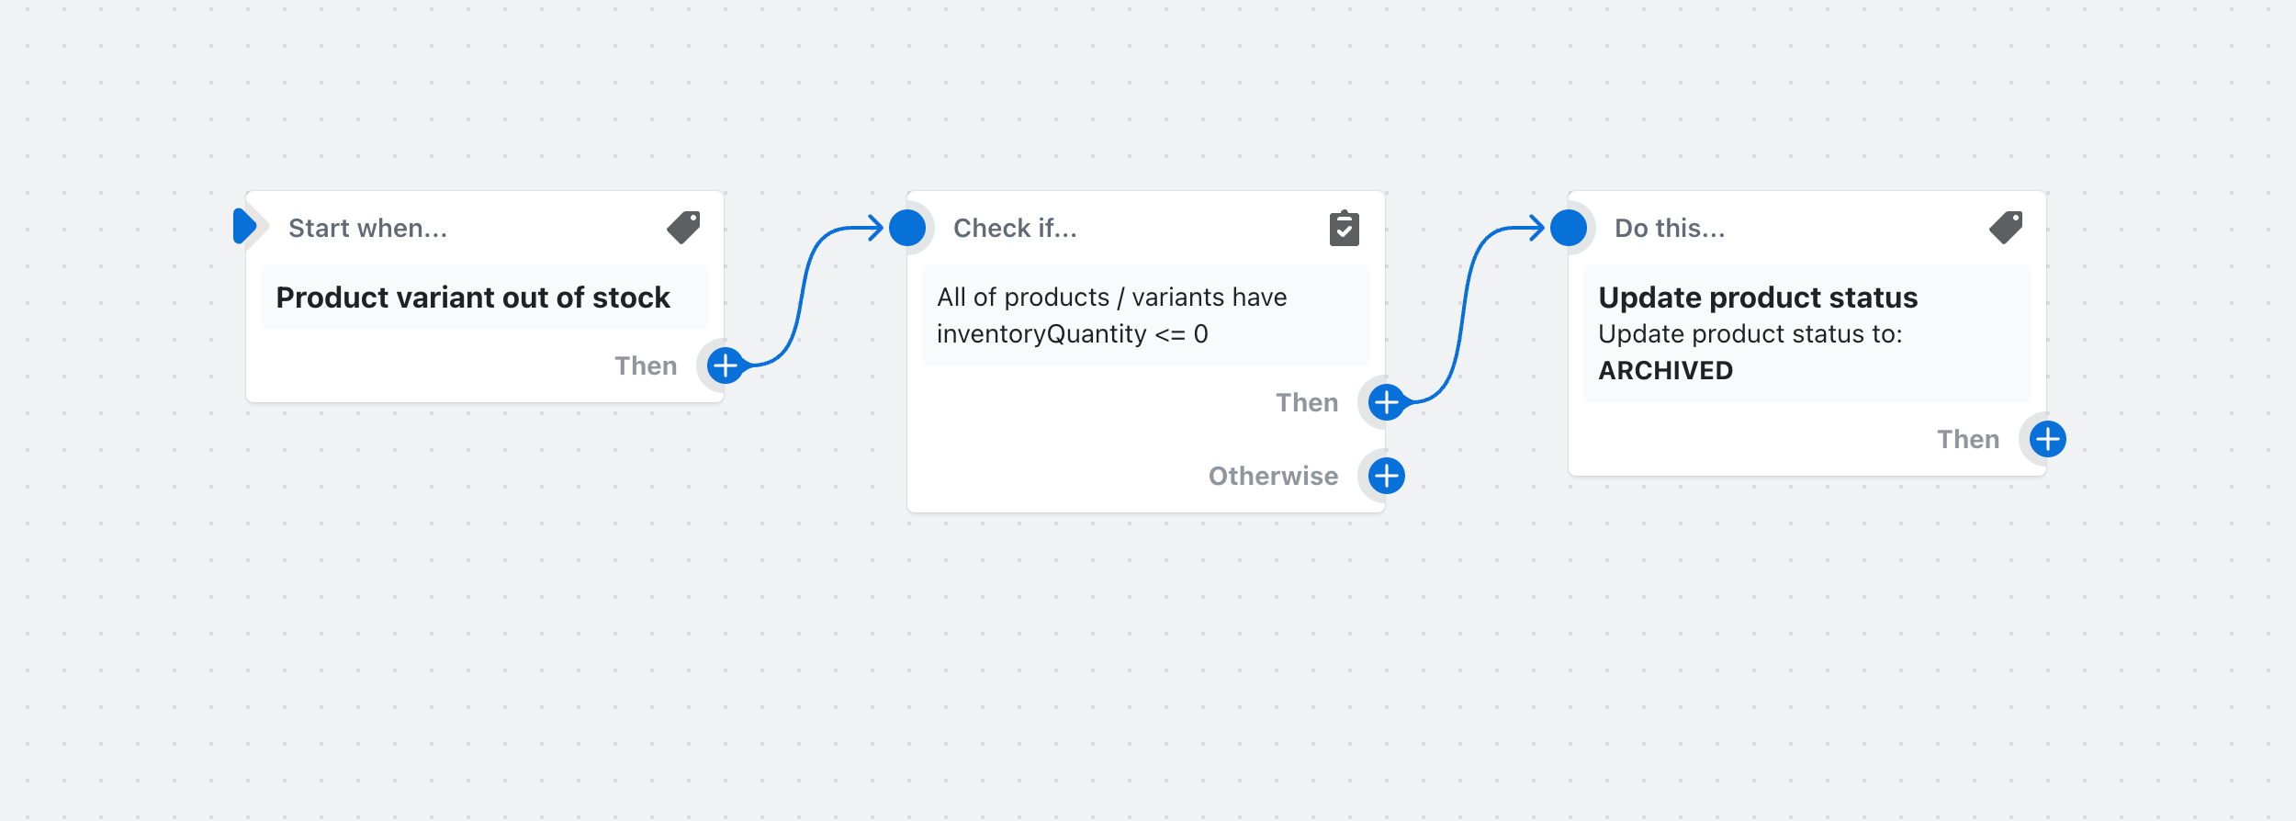
Task: Click the tag icon on Start when card
Action: (683, 227)
